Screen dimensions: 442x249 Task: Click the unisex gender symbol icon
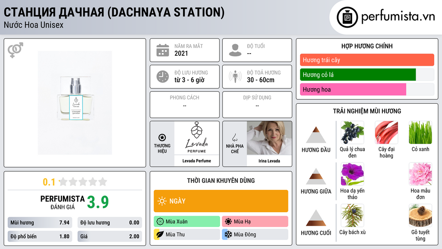(16, 50)
